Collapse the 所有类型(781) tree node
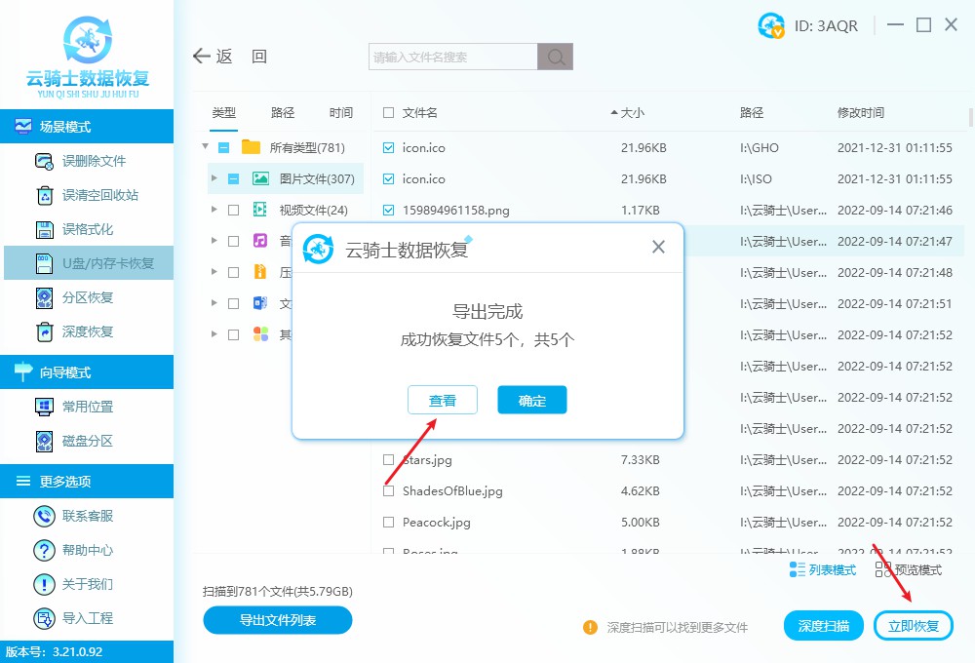Viewport: 975px width, 663px height. 206,147
